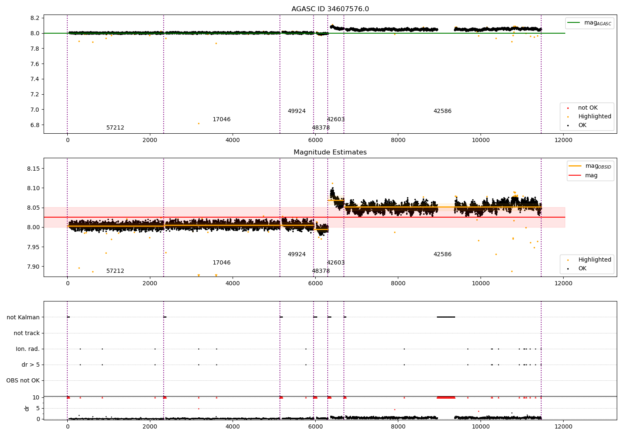The width and height of the screenshot is (623, 436).
Task: Click y-axis tick 6.8 in top plot
Action: (x=35, y=125)
